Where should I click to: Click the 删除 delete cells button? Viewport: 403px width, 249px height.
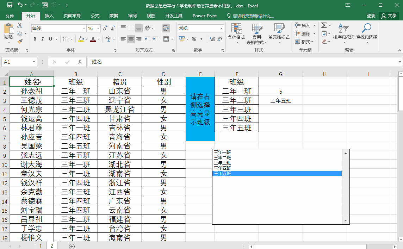click(303, 33)
